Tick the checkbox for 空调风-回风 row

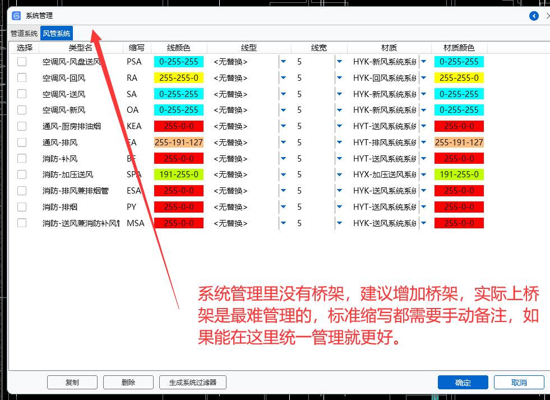[x=22, y=78]
